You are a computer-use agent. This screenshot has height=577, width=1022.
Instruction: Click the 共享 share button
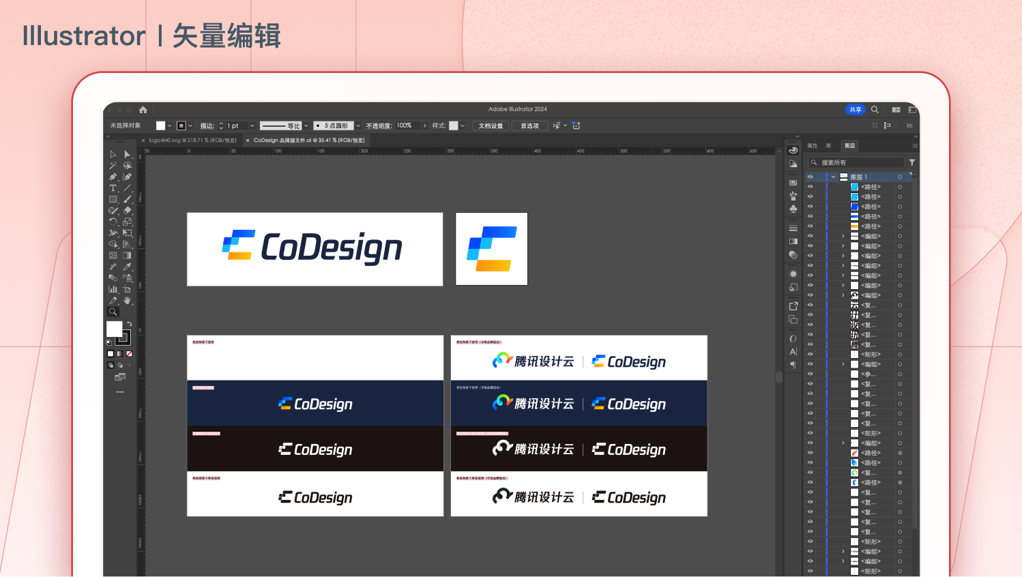click(x=856, y=109)
